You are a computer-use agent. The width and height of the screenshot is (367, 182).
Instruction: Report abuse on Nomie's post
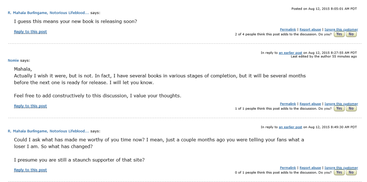click(310, 104)
